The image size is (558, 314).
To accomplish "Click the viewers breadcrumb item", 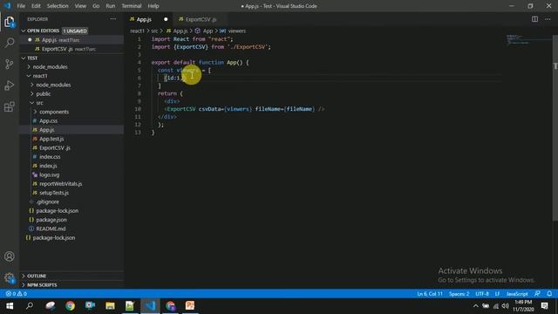I will tap(236, 31).
